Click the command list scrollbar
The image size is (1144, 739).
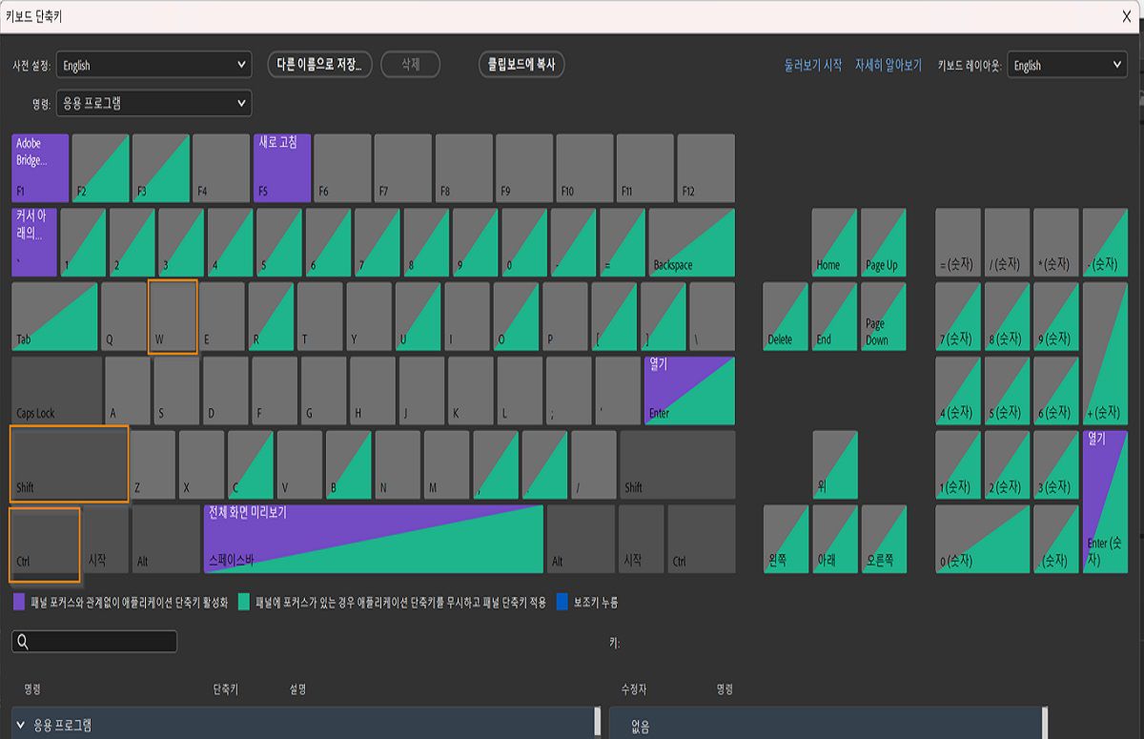point(598,723)
